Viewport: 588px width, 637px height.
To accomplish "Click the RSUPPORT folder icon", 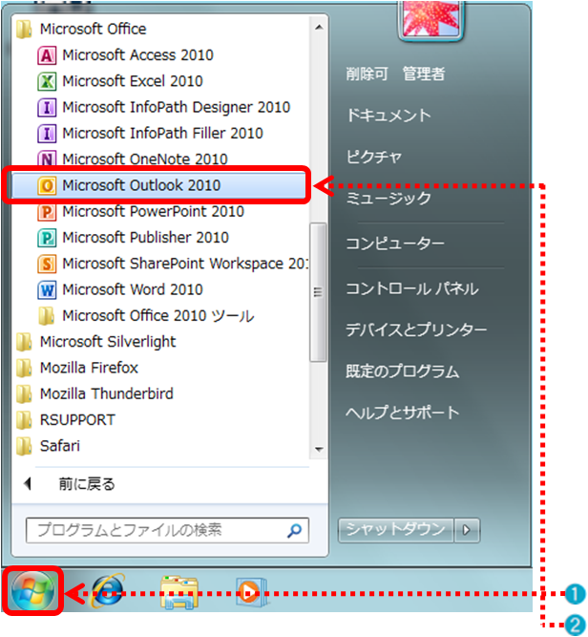I will 25,419.
